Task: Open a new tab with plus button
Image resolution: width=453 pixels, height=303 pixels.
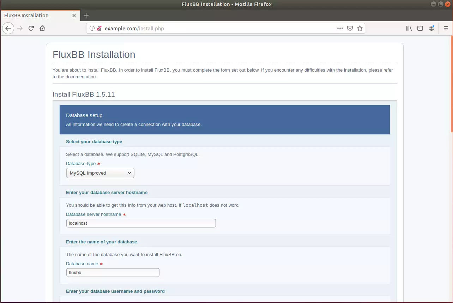Action: pyautogui.click(x=86, y=15)
